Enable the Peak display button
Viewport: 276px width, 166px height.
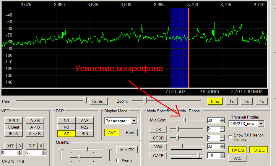pyautogui.click(x=130, y=133)
